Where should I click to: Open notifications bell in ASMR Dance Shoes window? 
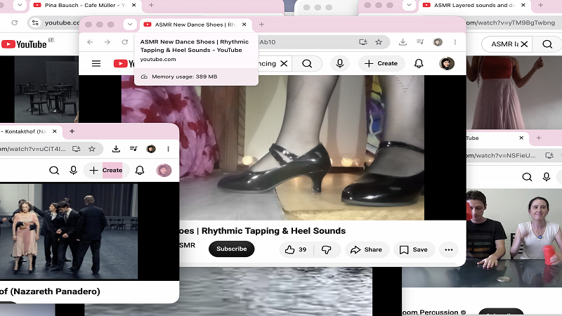click(x=419, y=64)
